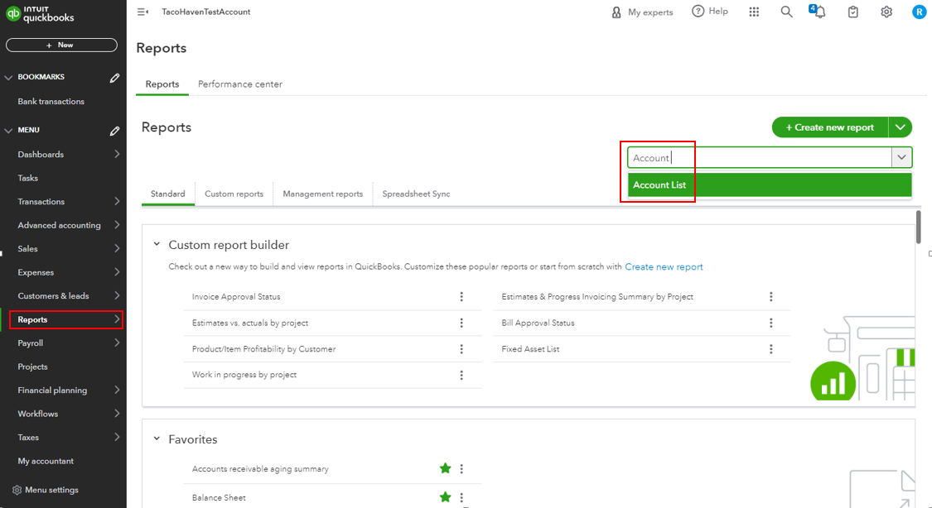Open the user profile avatar
Screen dimensions: 932x508
[919, 12]
